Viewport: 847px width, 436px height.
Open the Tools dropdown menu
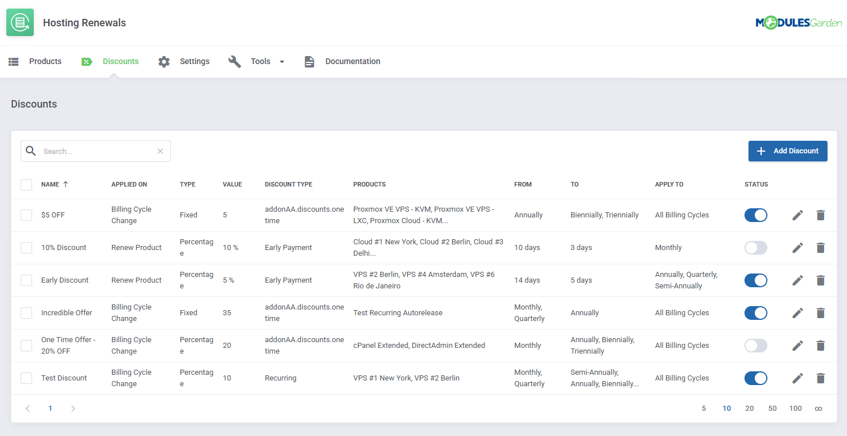[281, 61]
